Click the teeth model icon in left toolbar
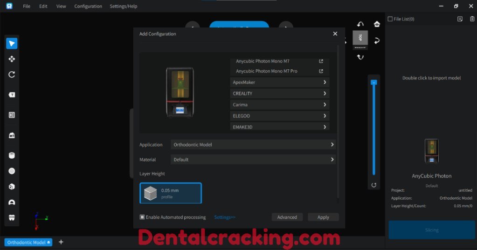 pos(12,217)
